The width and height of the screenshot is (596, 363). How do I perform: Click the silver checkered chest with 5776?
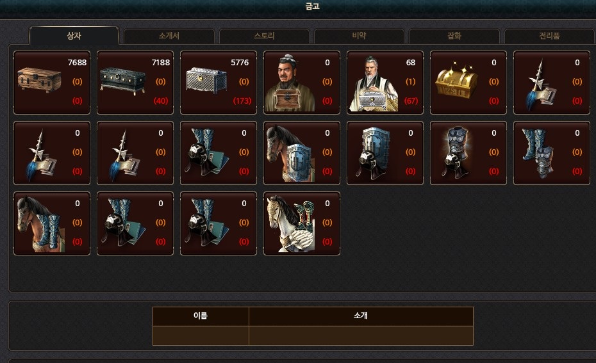point(218,83)
